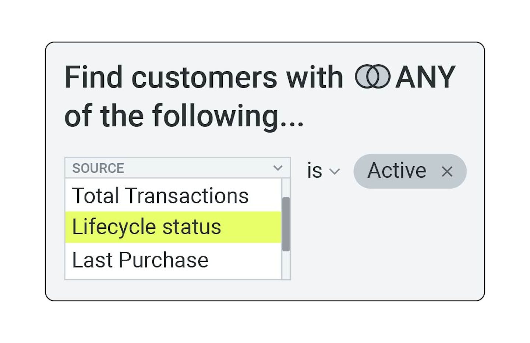The image size is (530, 343).
Task: Click scrollbar track above the thumb
Action: 286,187
